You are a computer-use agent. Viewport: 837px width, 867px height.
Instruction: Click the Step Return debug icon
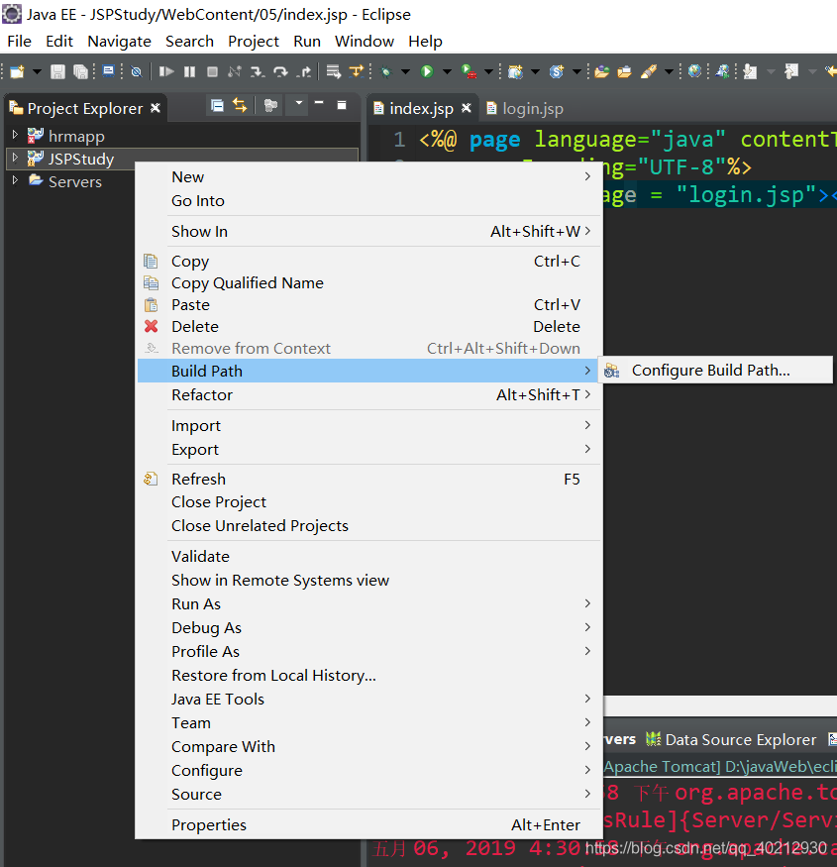tap(303, 71)
